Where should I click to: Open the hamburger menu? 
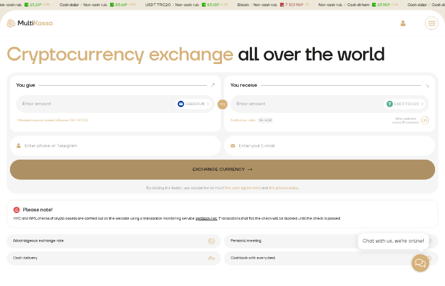click(432, 23)
